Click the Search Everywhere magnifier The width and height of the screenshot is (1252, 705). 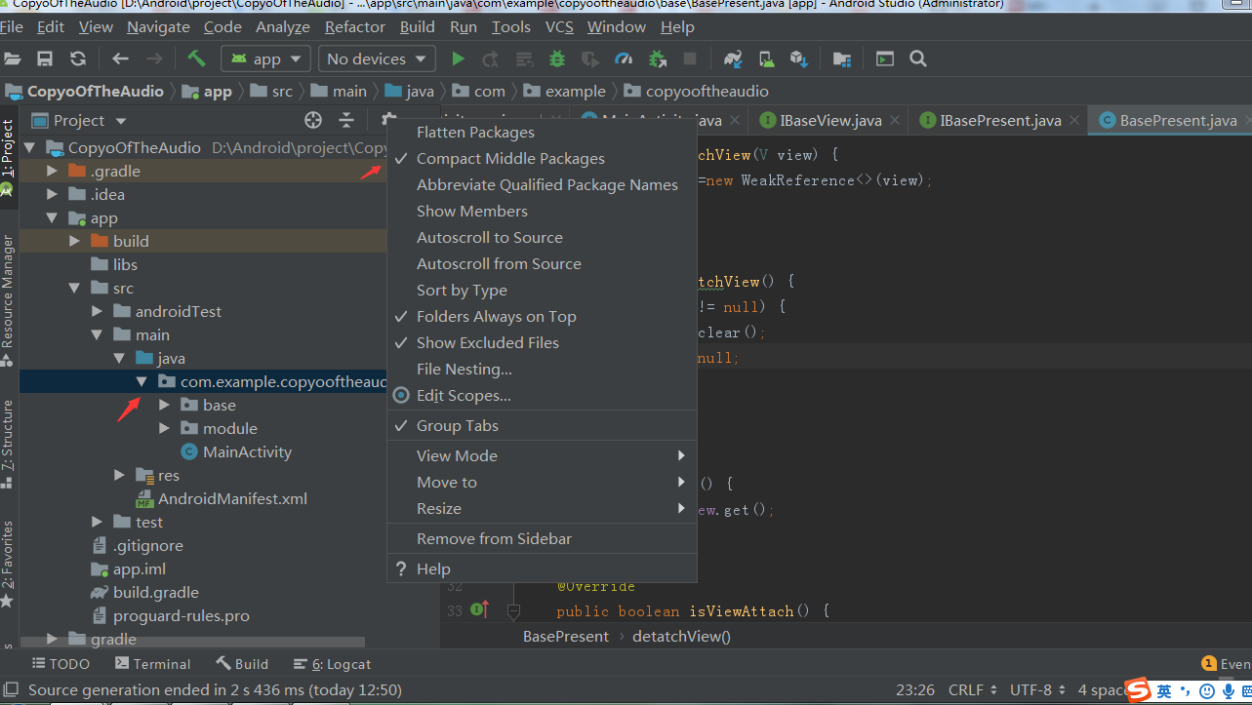tap(917, 59)
